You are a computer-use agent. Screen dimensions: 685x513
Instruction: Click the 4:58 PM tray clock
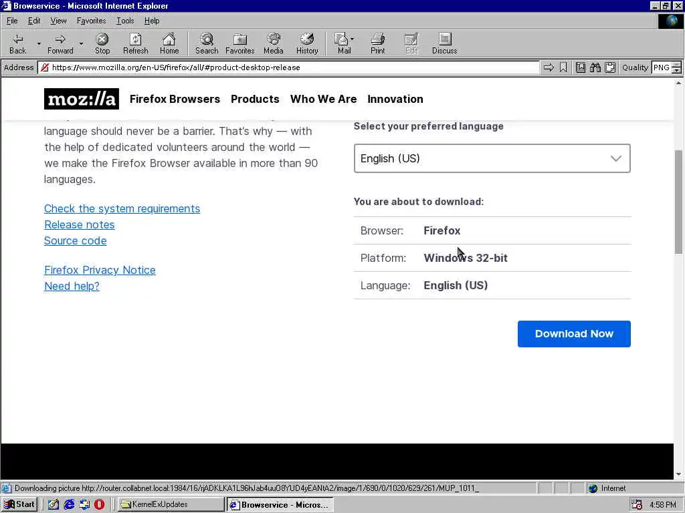tap(663, 504)
